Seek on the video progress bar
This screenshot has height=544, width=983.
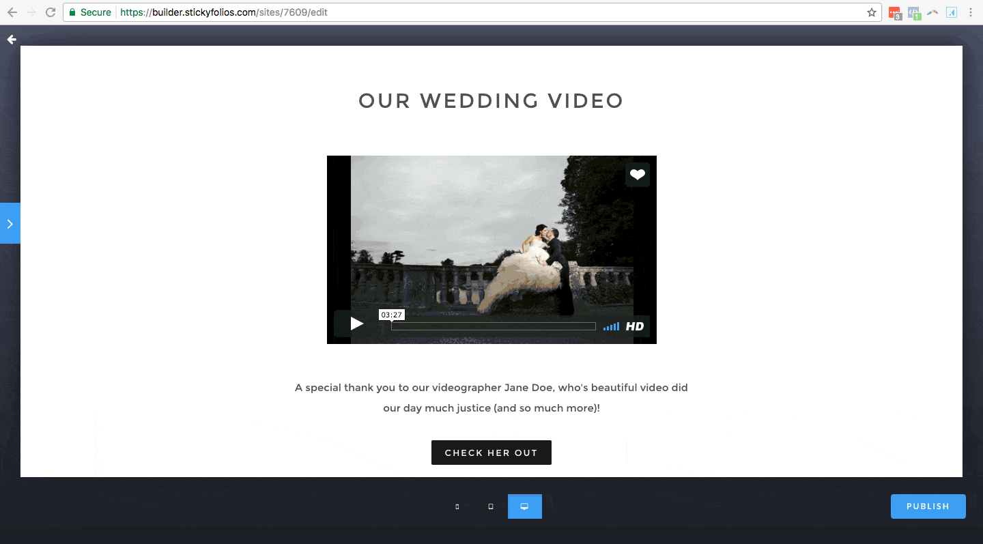click(x=493, y=326)
